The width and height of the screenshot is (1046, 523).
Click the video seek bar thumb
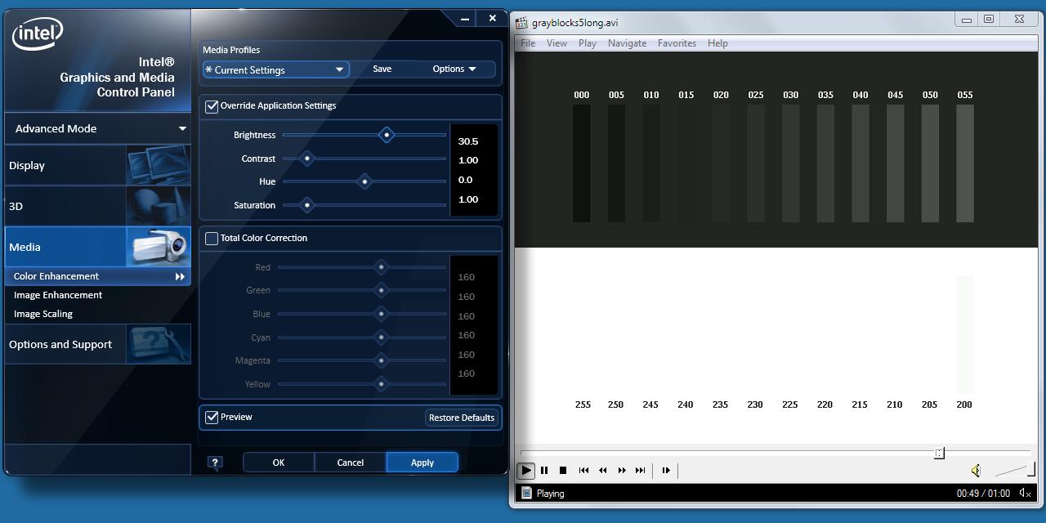coord(940,453)
